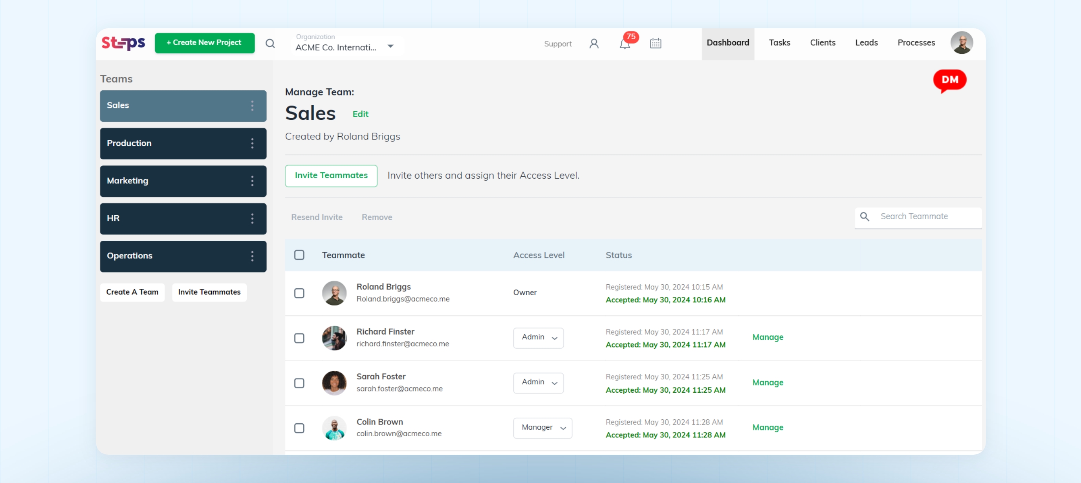Select the Production team in sidebar
Image resolution: width=1081 pixels, height=483 pixels.
(183, 143)
